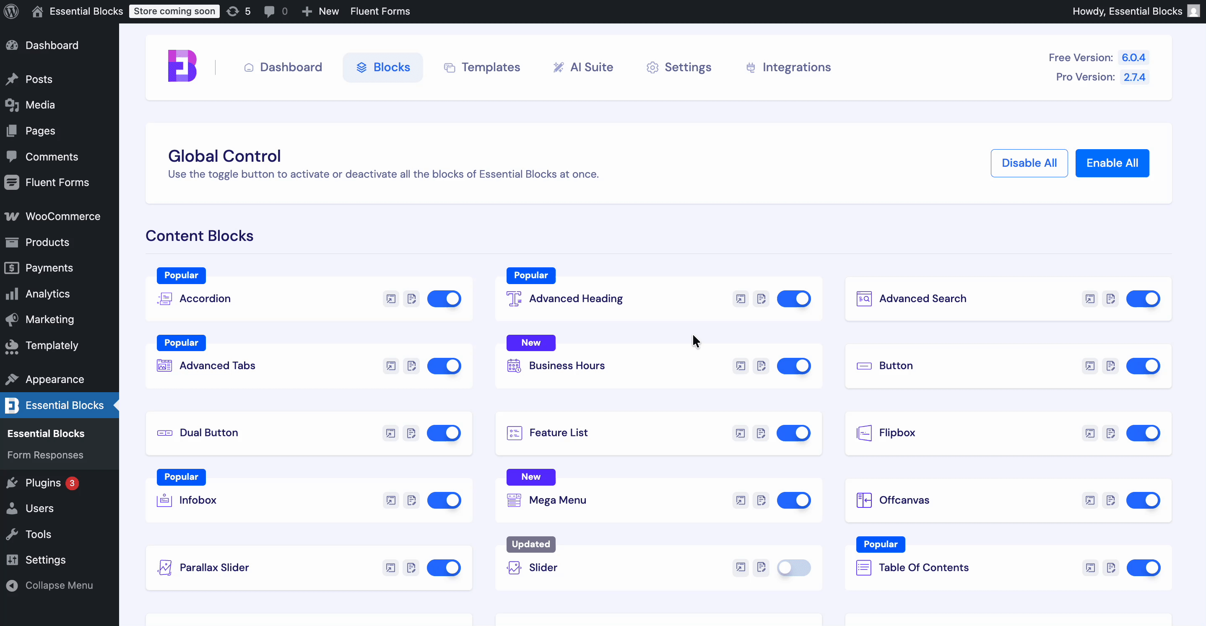Select the Analytics icon in sidebar
Image resolution: width=1206 pixels, height=626 pixels.
[12, 294]
